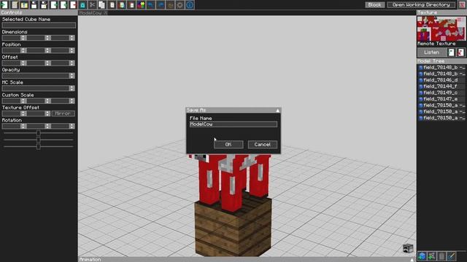Click the second Texture Offset stepper arrows

click(47, 114)
